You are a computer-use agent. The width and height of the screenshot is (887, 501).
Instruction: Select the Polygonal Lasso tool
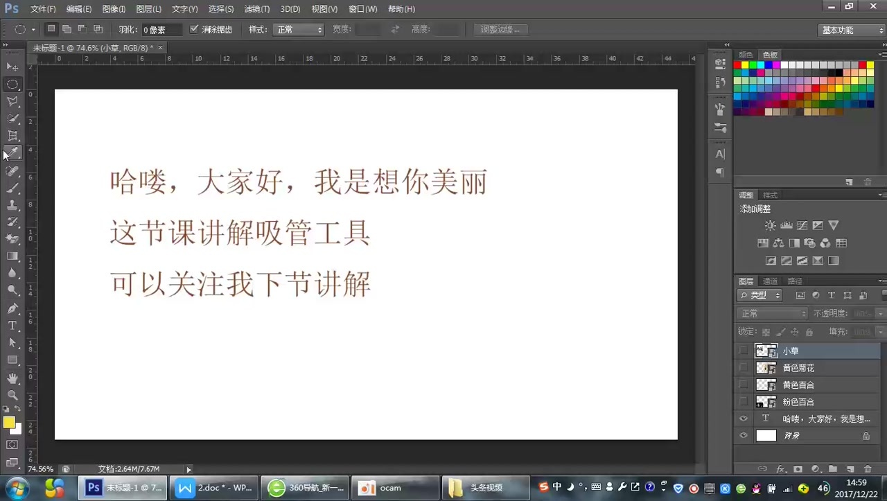point(12,101)
